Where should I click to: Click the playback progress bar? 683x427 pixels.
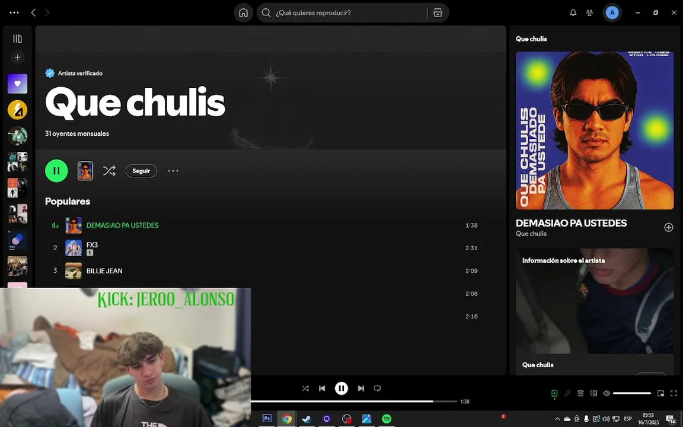tap(354, 401)
